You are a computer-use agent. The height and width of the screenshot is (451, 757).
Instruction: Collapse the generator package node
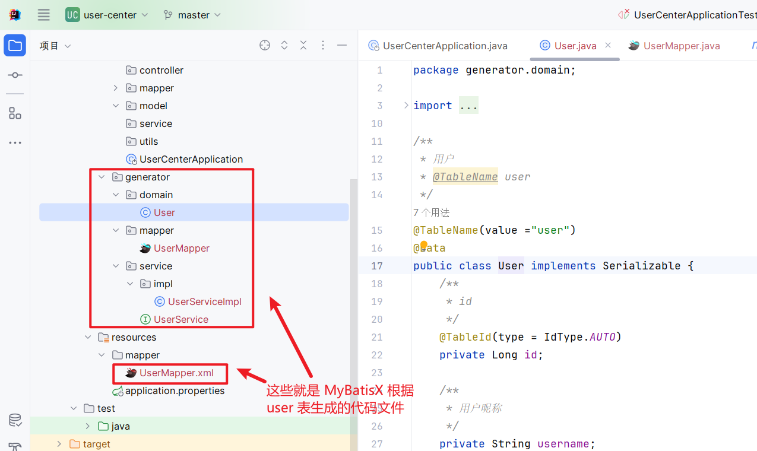pos(102,177)
